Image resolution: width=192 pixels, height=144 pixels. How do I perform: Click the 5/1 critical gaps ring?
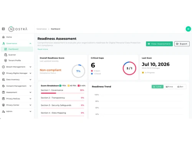pos(129,68)
